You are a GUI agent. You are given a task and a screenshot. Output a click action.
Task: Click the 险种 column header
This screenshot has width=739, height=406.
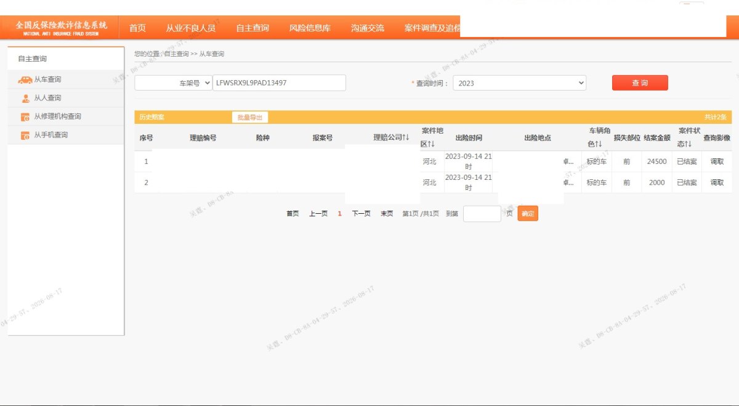(262, 138)
